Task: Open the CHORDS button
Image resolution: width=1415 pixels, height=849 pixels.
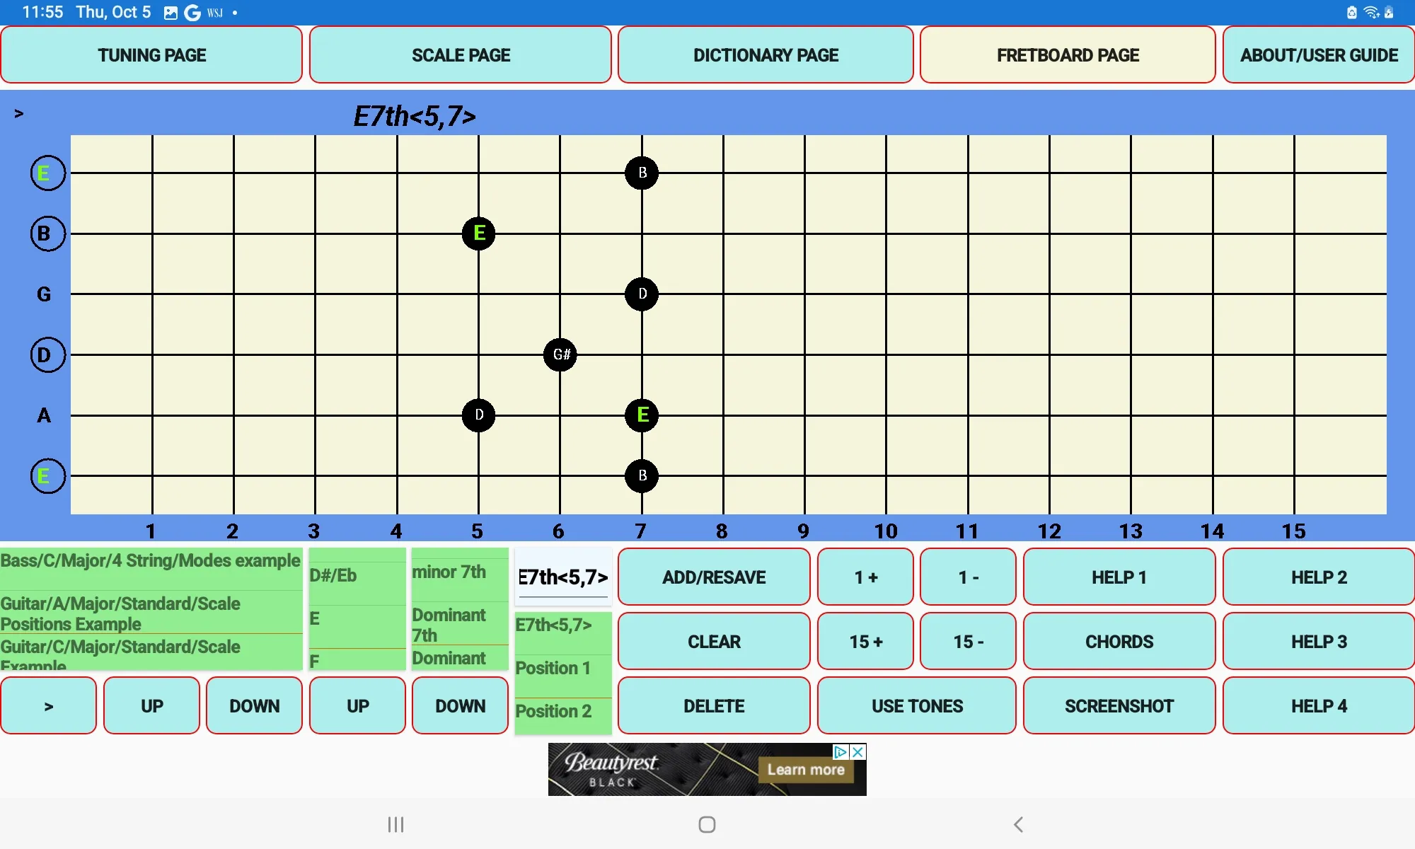Action: [x=1119, y=641]
